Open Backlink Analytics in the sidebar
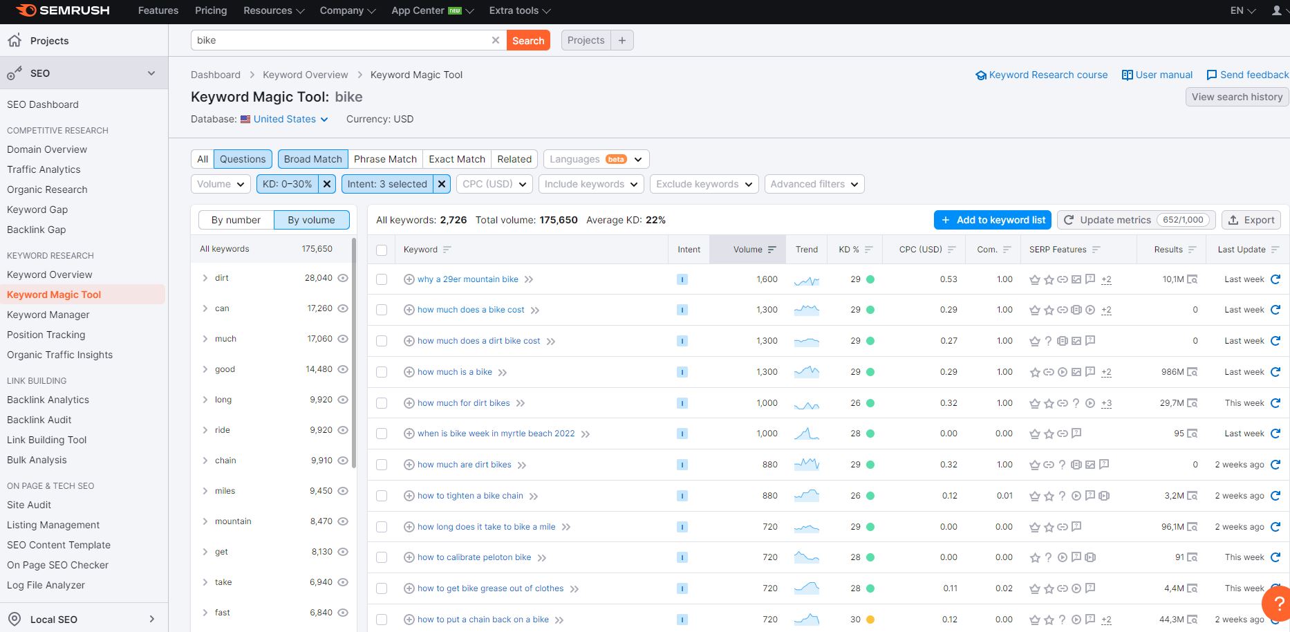This screenshot has width=1290, height=632. point(48,400)
